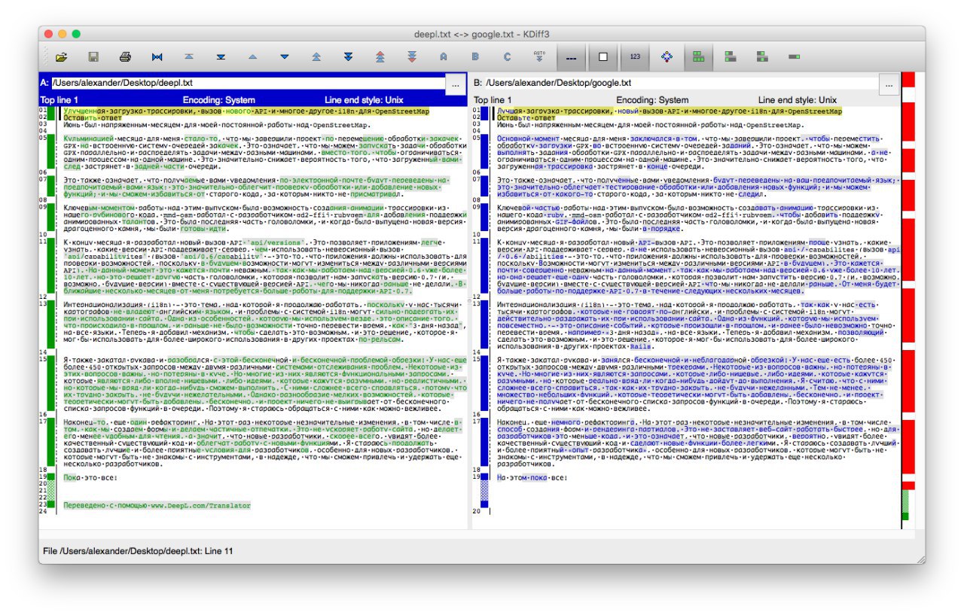Click 'Encoding: System' in pane A
This screenshot has height=615, width=964.
pos(219,100)
